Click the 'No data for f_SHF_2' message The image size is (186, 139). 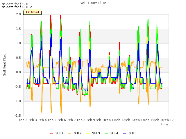pyautogui.click(x=17, y=7)
